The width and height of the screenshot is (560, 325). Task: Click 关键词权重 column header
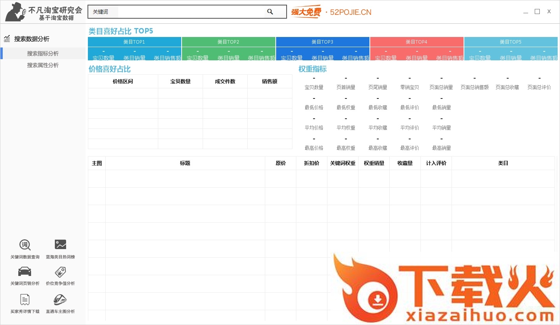[x=343, y=163]
